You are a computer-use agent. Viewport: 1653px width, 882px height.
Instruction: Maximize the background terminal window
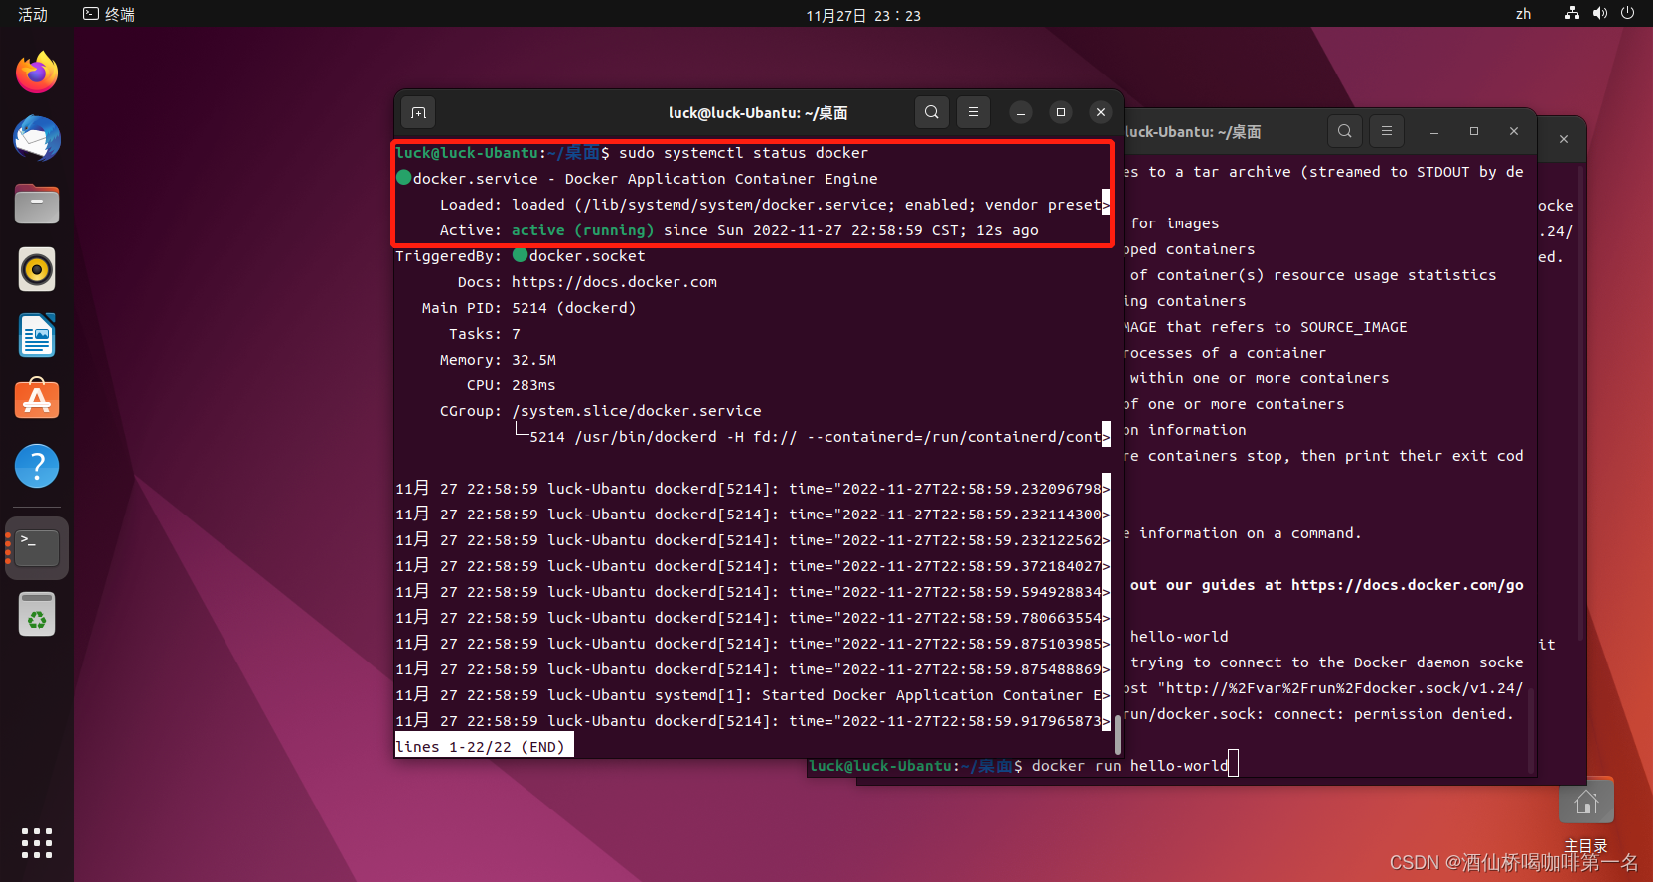(x=1474, y=132)
